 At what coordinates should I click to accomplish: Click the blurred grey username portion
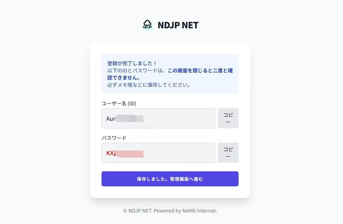130,119
